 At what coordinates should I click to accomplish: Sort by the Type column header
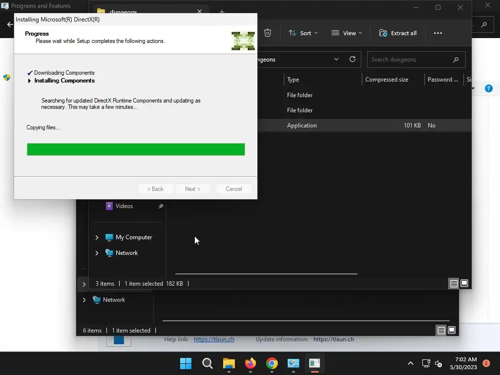(x=323, y=80)
